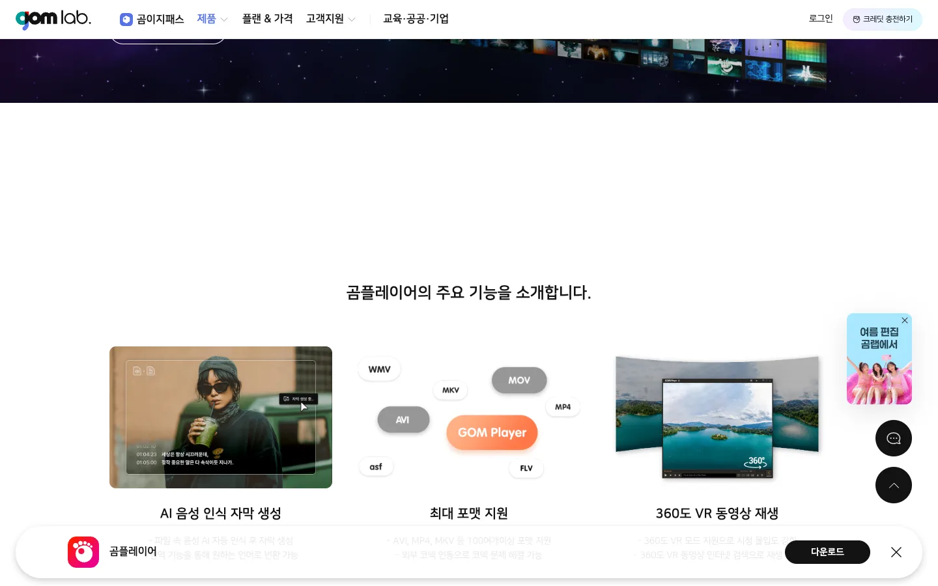The width and height of the screenshot is (938, 586).
Task: Close the 여름 편집 곰캠에서 promo banner
Action: click(x=905, y=320)
